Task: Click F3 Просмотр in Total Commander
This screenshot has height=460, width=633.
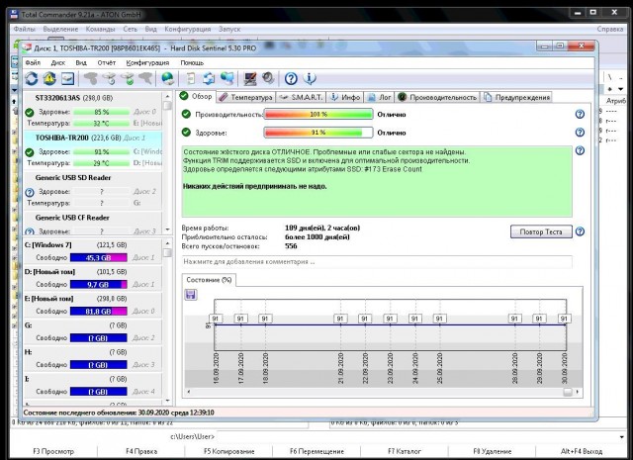Action: point(53,451)
